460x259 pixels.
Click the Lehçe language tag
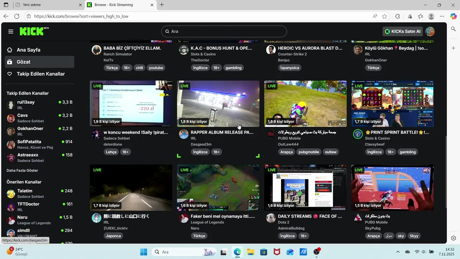tap(111, 152)
